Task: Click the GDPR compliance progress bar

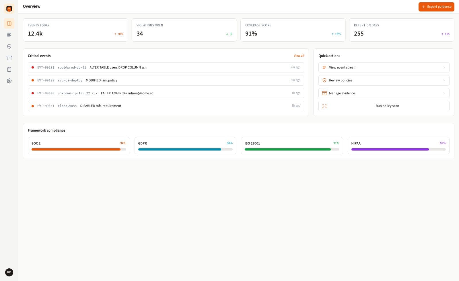Action: [185, 149]
